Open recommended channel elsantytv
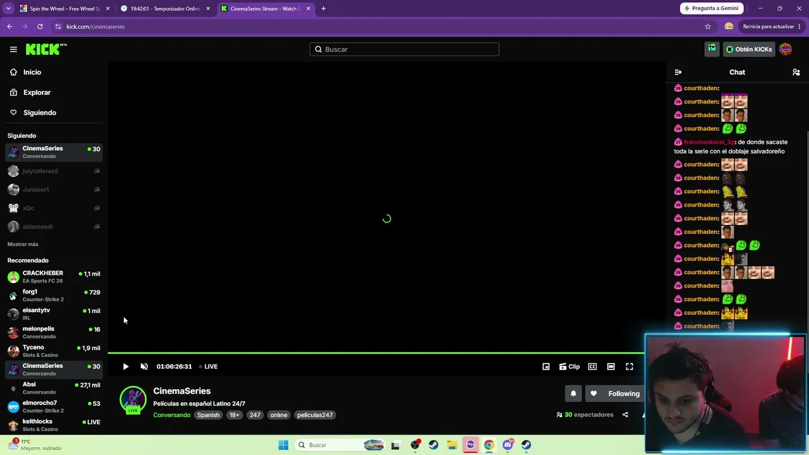 click(54, 314)
